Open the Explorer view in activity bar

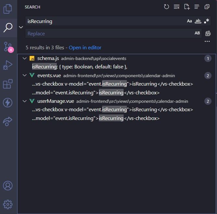tap(8, 9)
